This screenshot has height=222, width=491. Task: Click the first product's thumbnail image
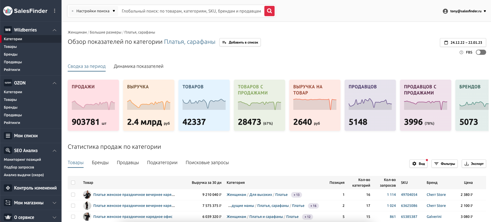(x=87, y=195)
